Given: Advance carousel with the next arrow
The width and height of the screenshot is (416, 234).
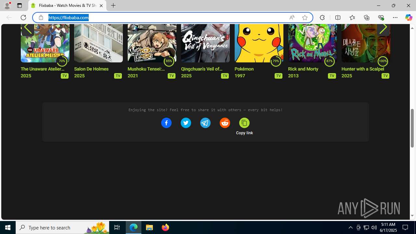Looking at the screenshot, I should (x=383, y=29).
